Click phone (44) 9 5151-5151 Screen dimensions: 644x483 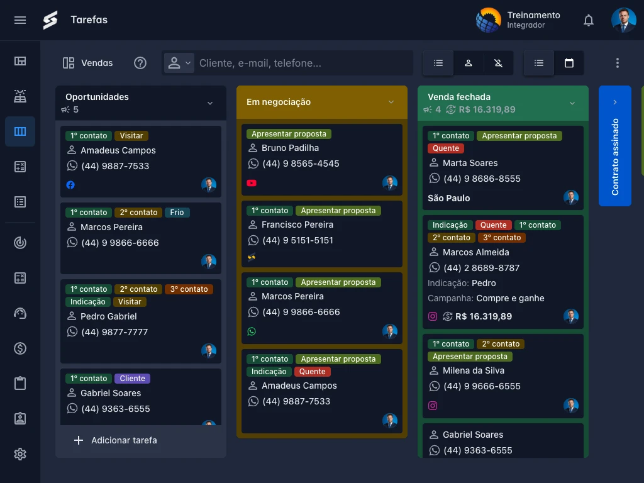[x=297, y=240]
